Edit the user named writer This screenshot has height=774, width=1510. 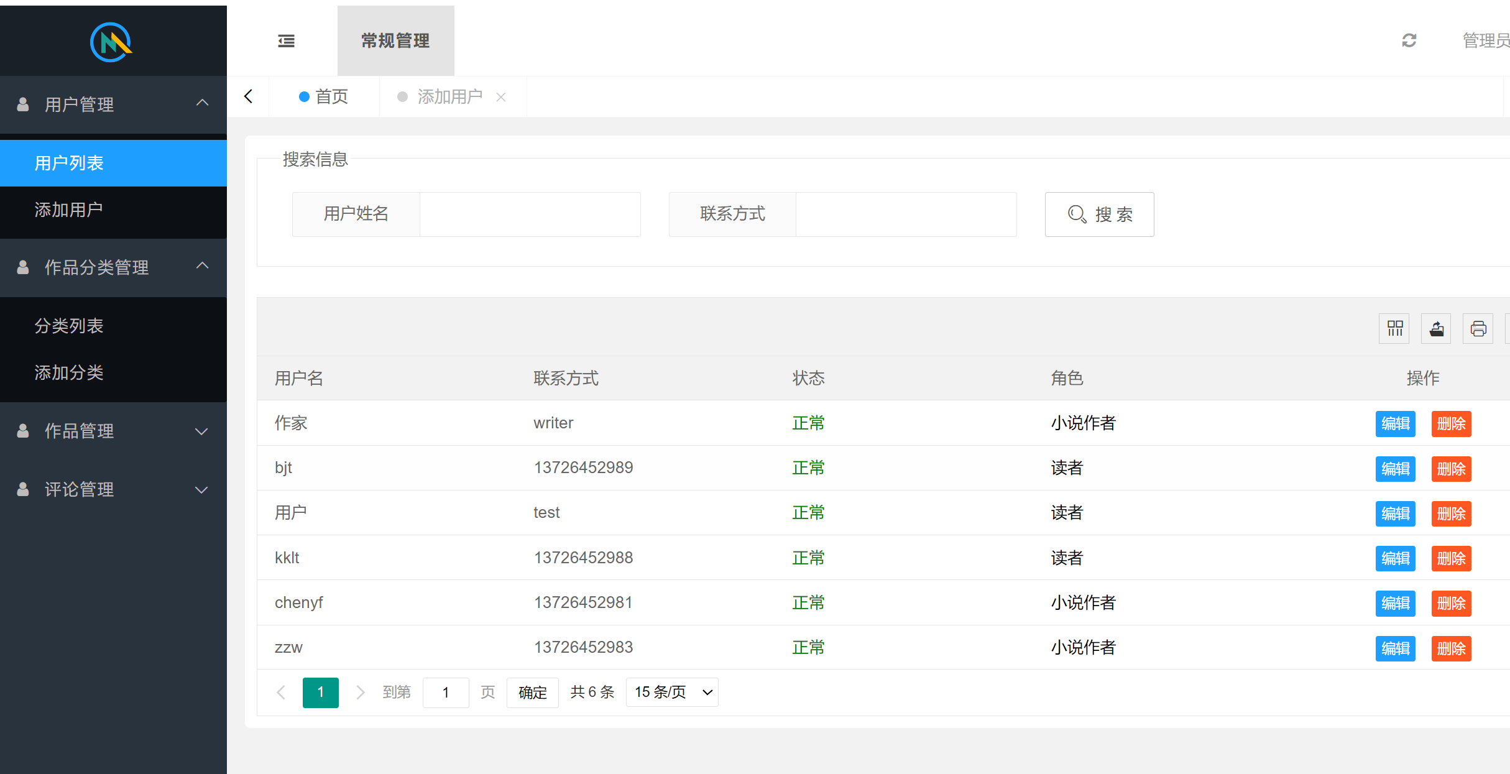tap(1395, 423)
